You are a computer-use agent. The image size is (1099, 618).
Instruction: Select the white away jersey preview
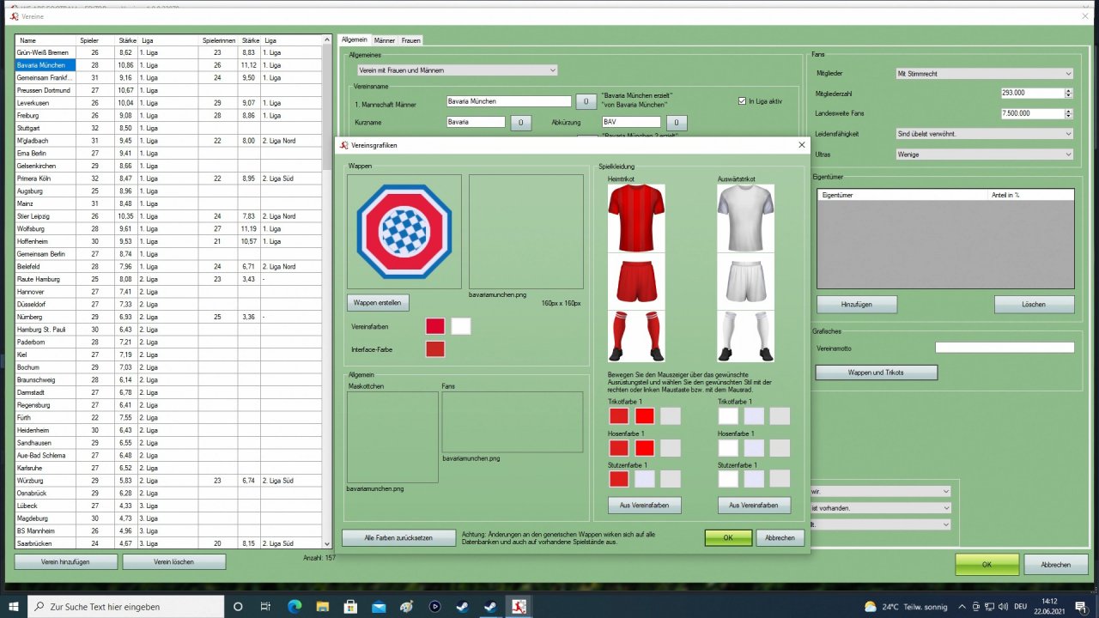[745, 218]
